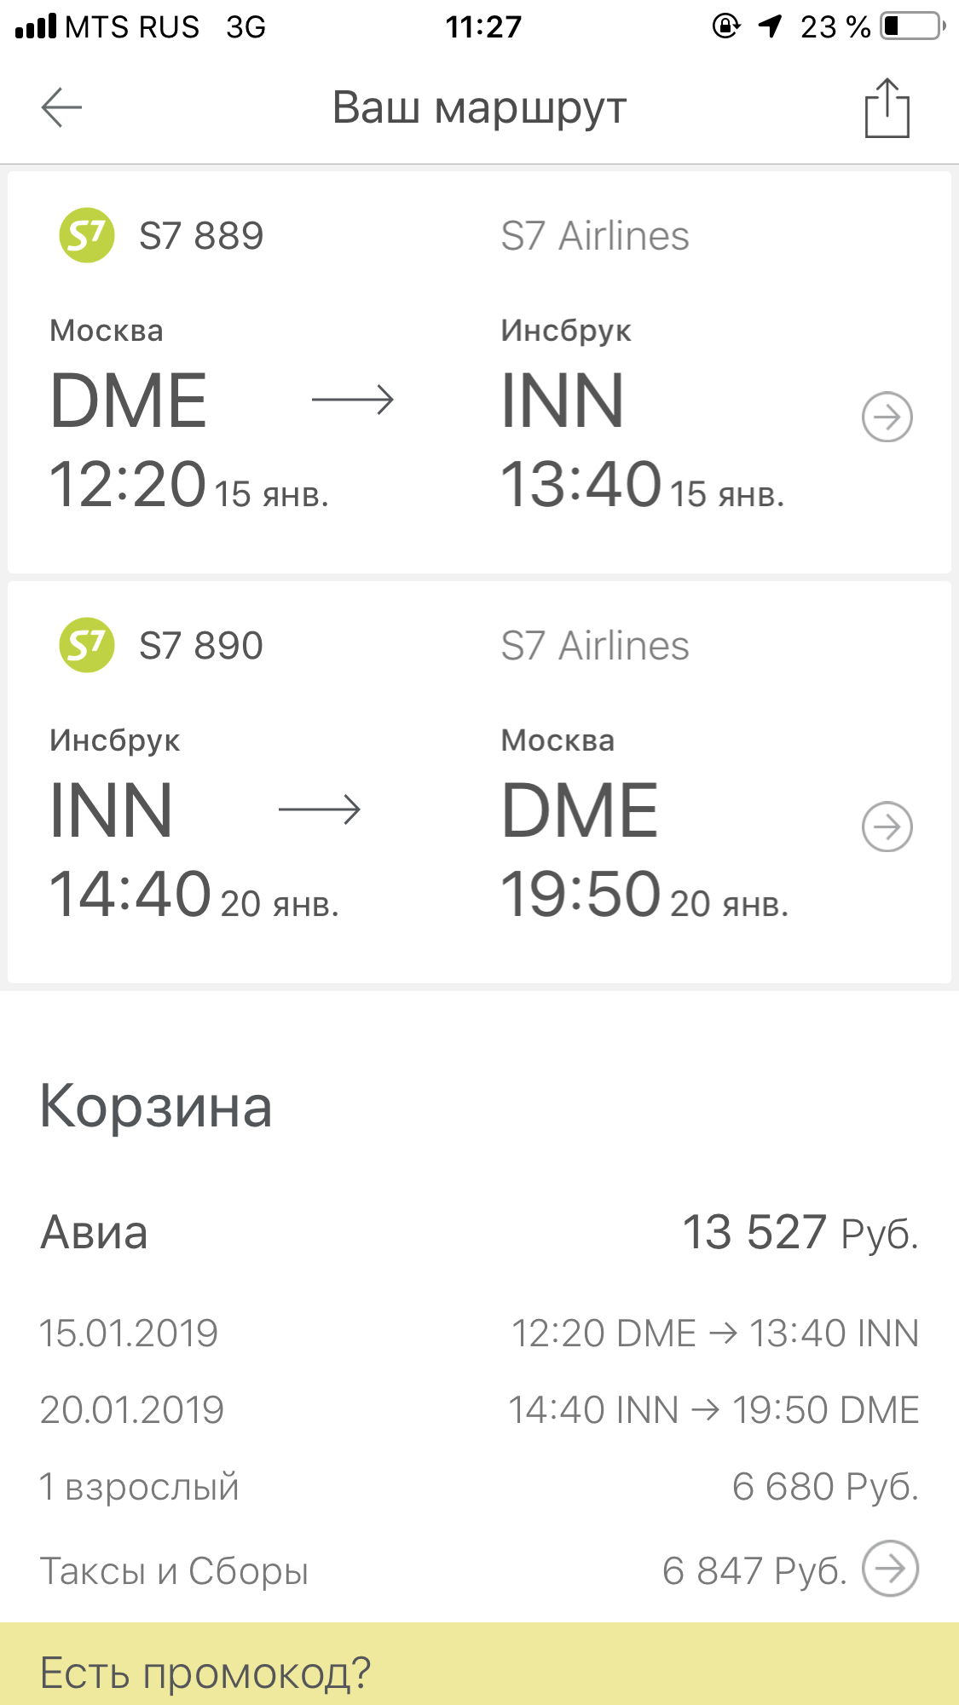Viewport: 959px width, 1705px height.
Task: Tap the location services arrow icon
Action: (x=771, y=26)
